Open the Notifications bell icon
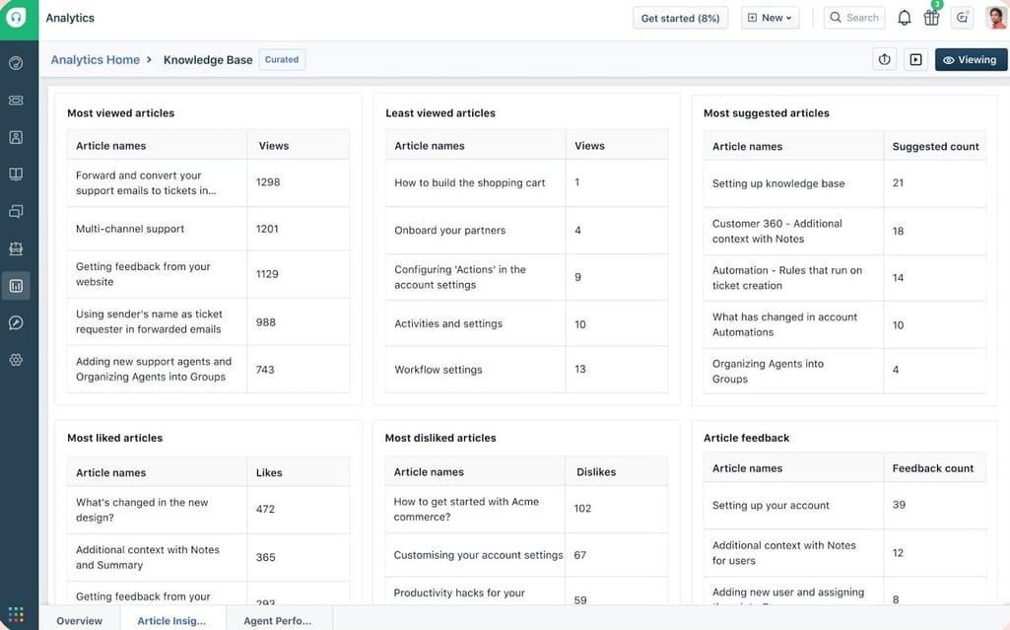Viewport: 1010px width, 630px height. pos(904,17)
